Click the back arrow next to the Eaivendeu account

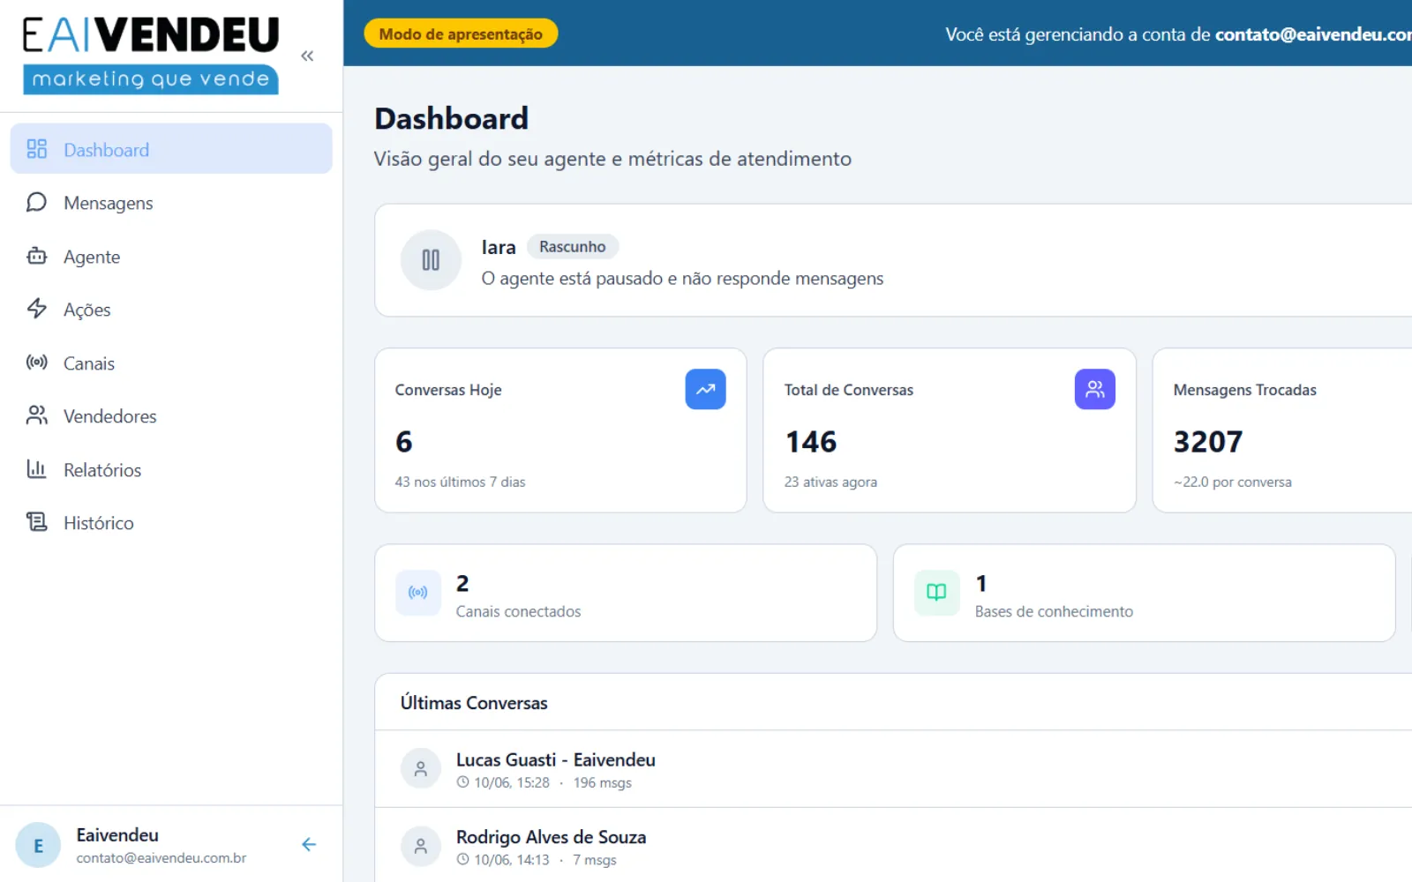309,844
